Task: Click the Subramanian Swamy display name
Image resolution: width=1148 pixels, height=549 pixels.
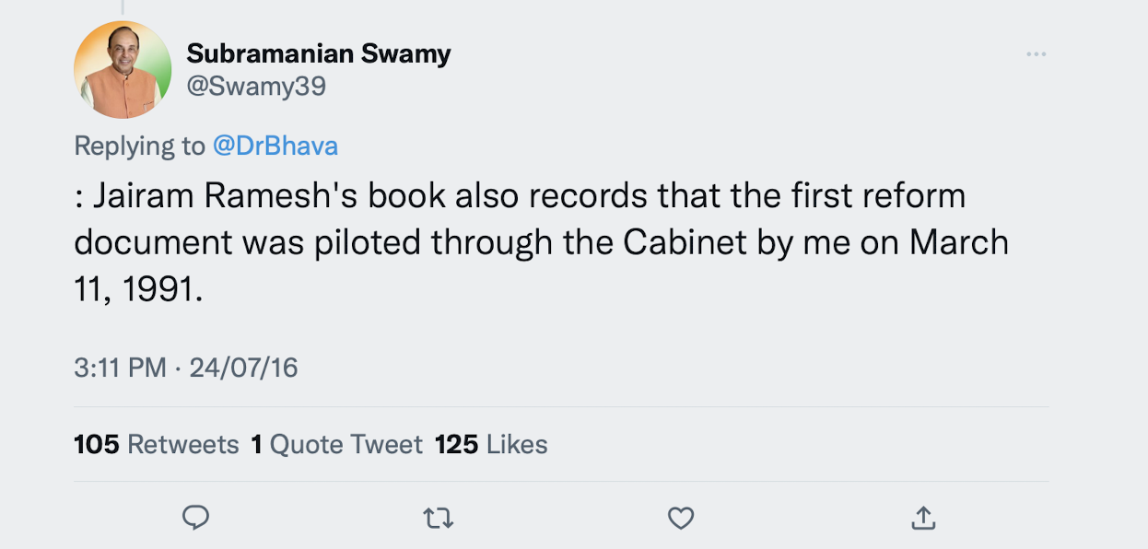Action: 319,53
